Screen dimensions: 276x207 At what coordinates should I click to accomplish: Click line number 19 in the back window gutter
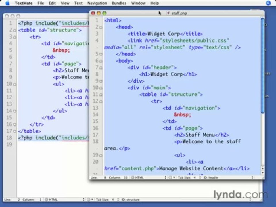click(x=9, y=145)
